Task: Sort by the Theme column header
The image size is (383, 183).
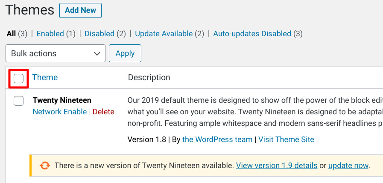Action: pyautogui.click(x=45, y=77)
